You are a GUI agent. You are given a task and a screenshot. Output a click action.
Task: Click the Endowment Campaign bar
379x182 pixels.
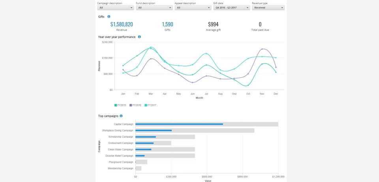[x=144, y=143]
